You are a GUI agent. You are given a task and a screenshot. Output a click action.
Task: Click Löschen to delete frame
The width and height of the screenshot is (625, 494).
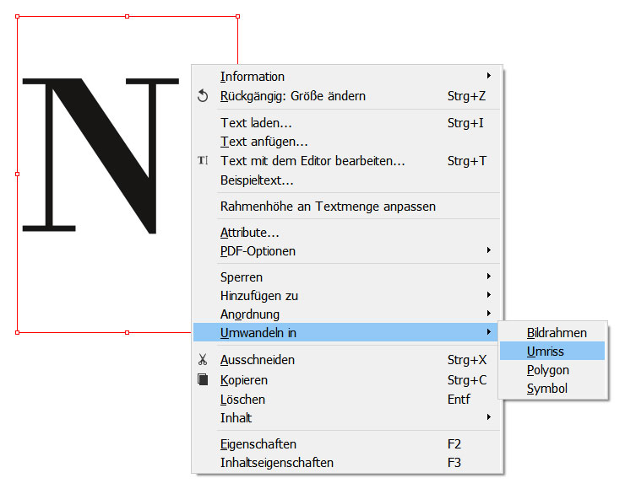[242, 400]
